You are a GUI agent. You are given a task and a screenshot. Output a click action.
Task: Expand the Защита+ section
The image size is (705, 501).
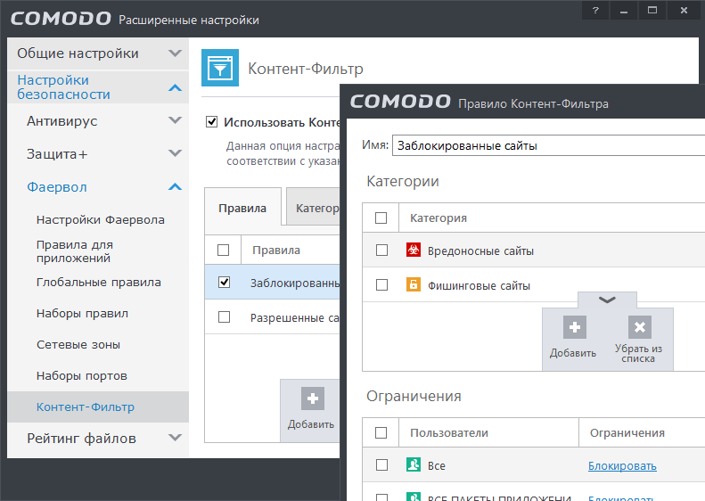coord(175,153)
